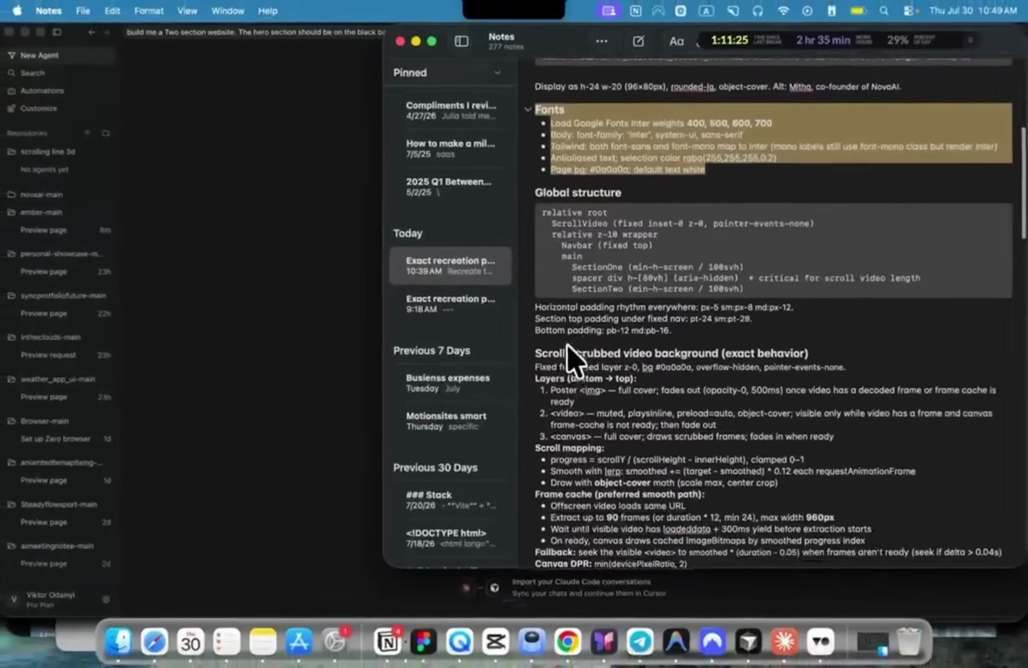1028x668 pixels.
Task: Open Wi-Fi status in menu bar
Action: point(783,11)
